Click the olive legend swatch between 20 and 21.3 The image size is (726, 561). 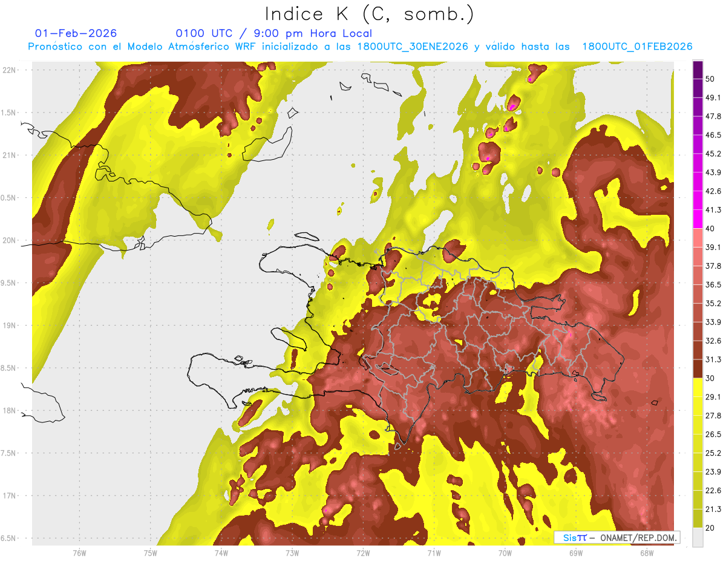698,519
